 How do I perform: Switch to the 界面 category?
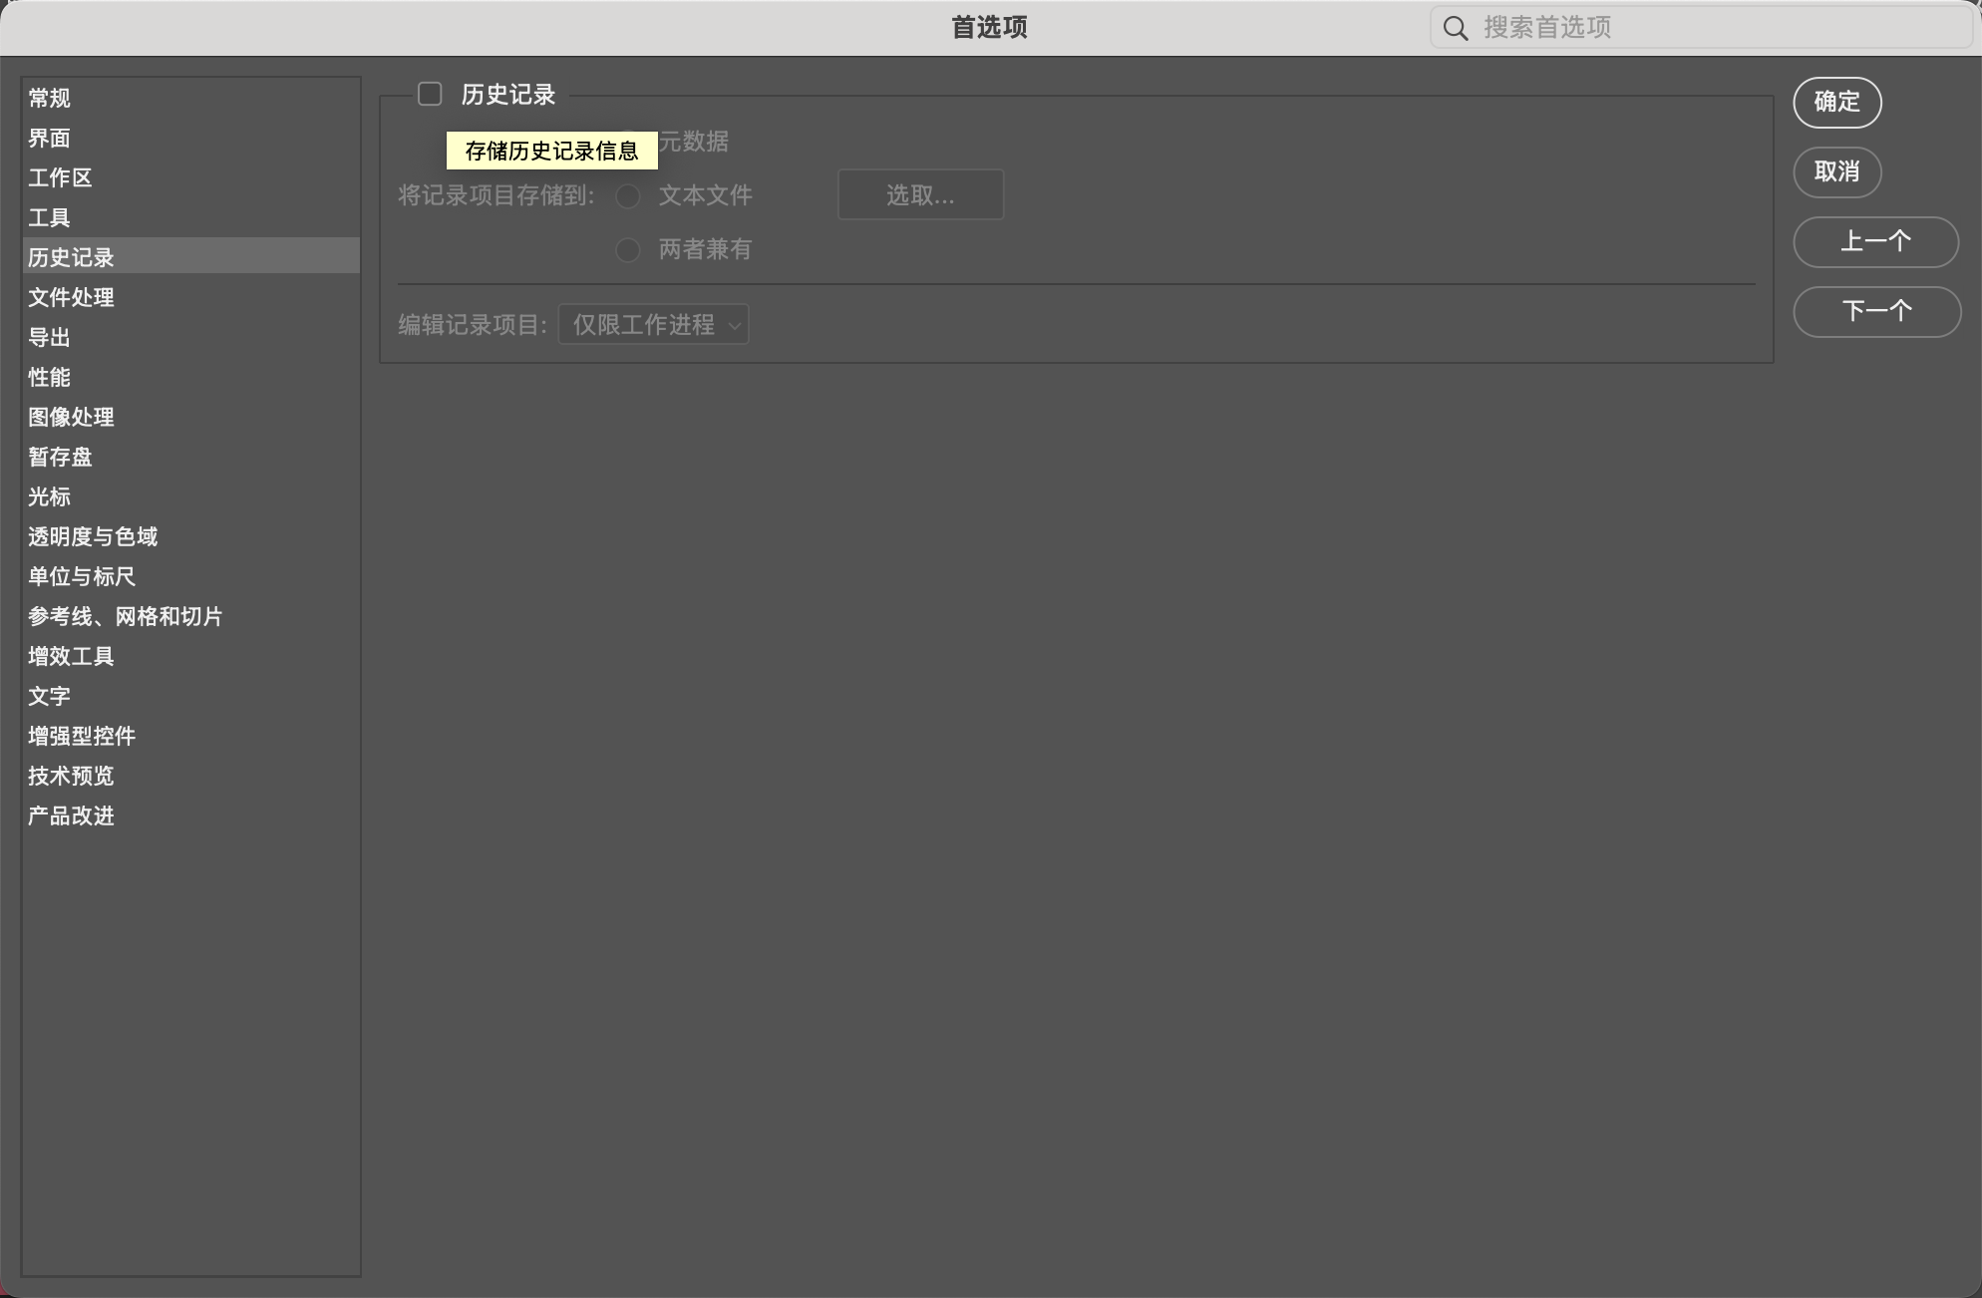pos(50,138)
